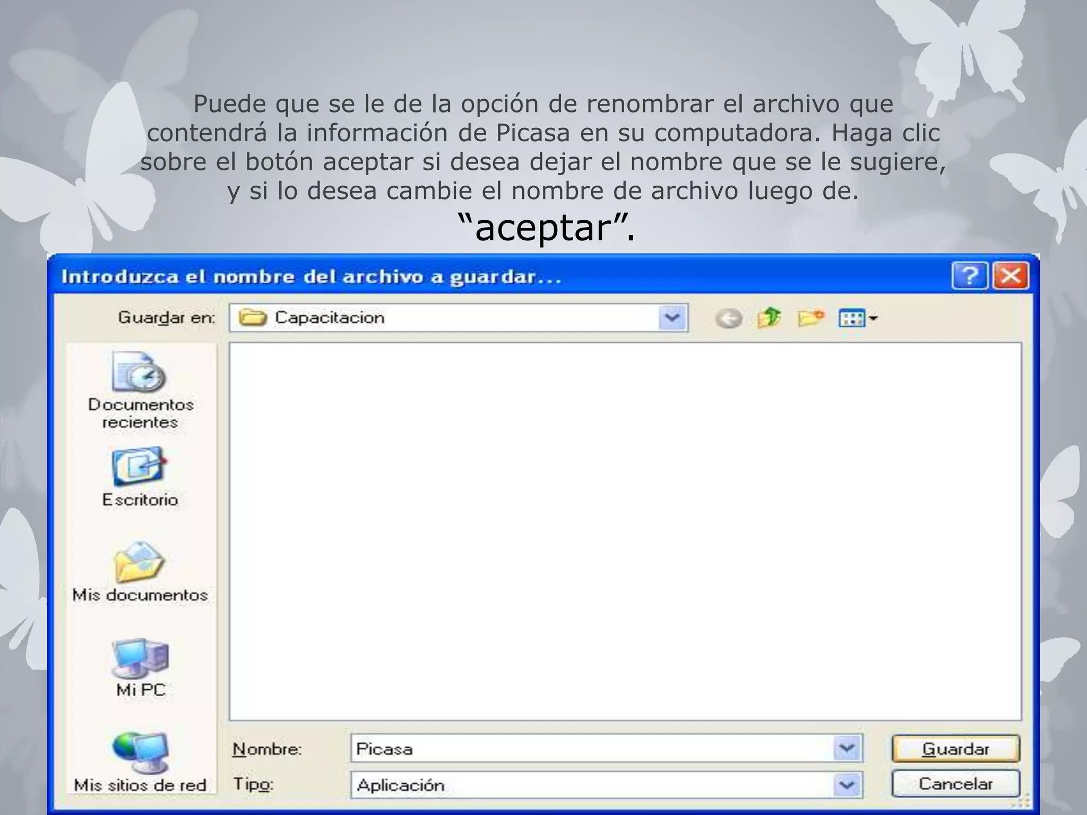The width and height of the screenshot is (1087, 815).
Task: Create a new folder
Action: coord(810,318)
